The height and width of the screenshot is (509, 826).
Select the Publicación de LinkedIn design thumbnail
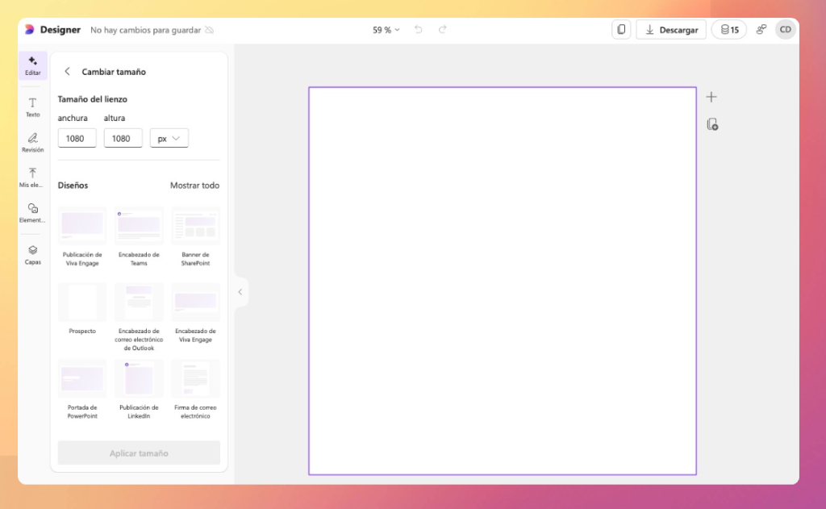[x=139, y=379]
